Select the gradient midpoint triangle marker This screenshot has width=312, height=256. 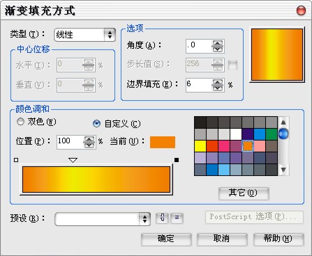click(73, 160)
